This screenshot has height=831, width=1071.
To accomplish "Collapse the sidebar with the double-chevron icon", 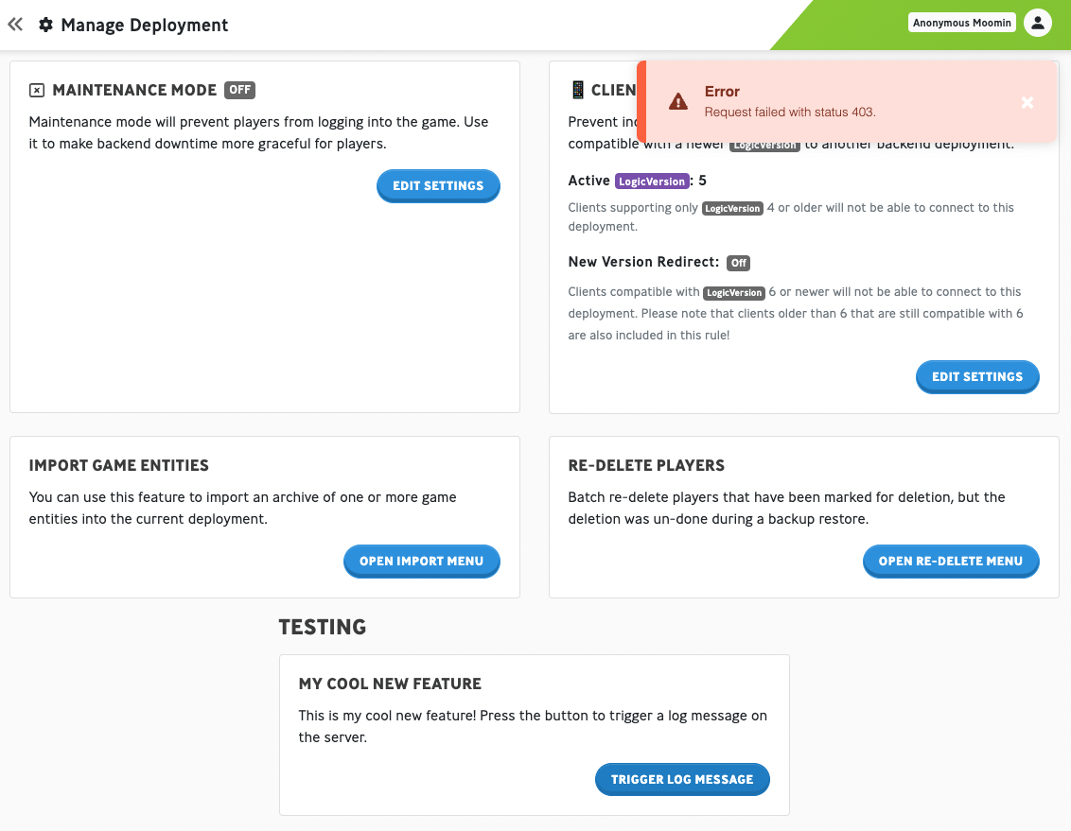I will [x=14, y=24].
